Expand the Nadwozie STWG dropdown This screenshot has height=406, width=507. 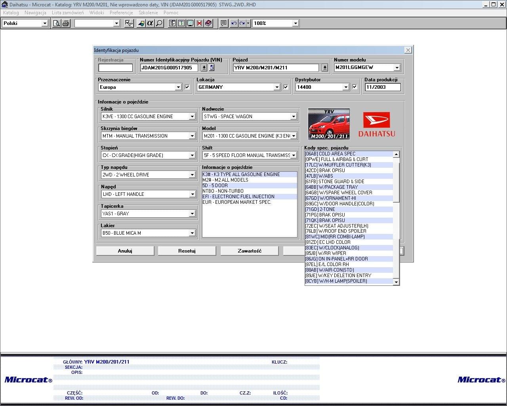coord(294,117)
